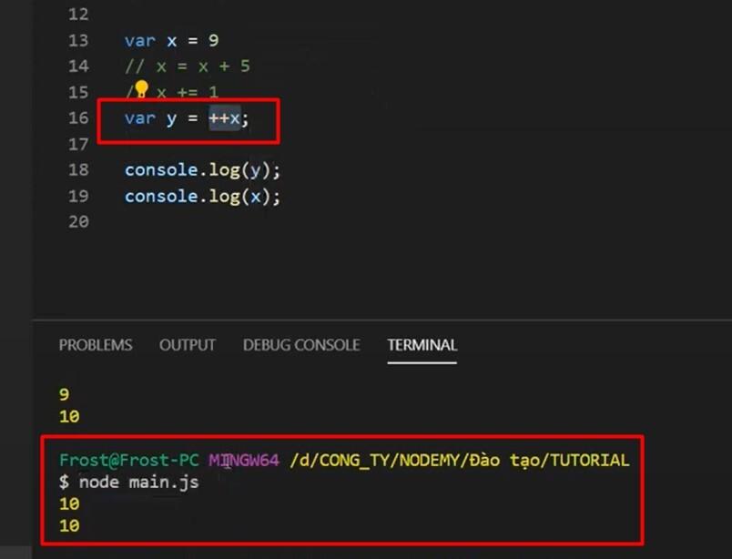Open the OUTPUT panel tab
Screen dimensions: 732x559
point(187,345)
